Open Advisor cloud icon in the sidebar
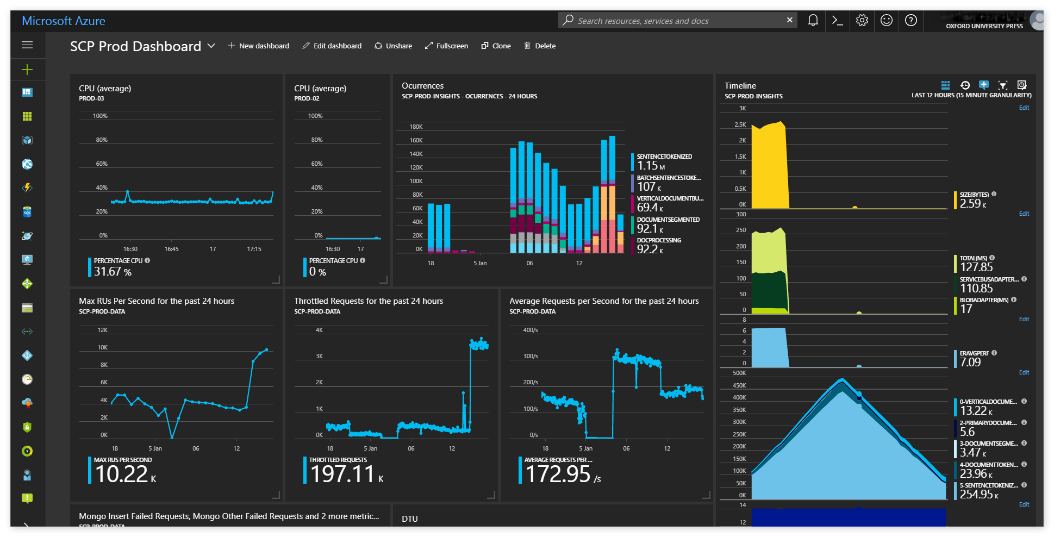 [27, 403]
